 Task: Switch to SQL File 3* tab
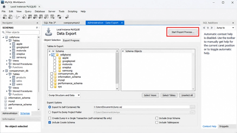[50, 23]
